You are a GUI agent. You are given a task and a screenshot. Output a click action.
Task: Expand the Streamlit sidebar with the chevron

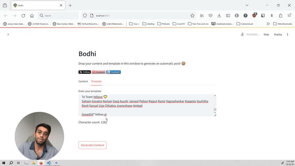[8, 35]
